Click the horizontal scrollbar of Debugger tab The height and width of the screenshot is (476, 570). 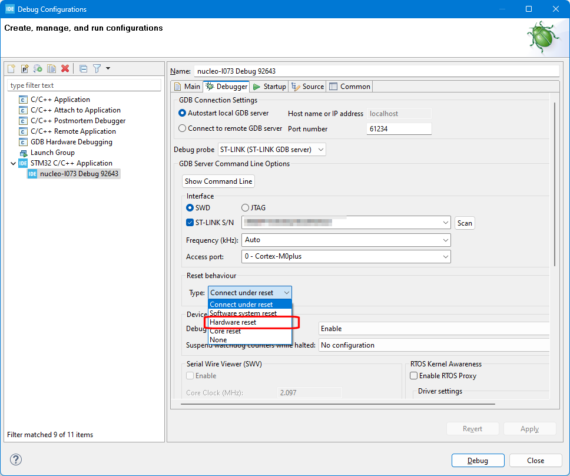point(338,404)
